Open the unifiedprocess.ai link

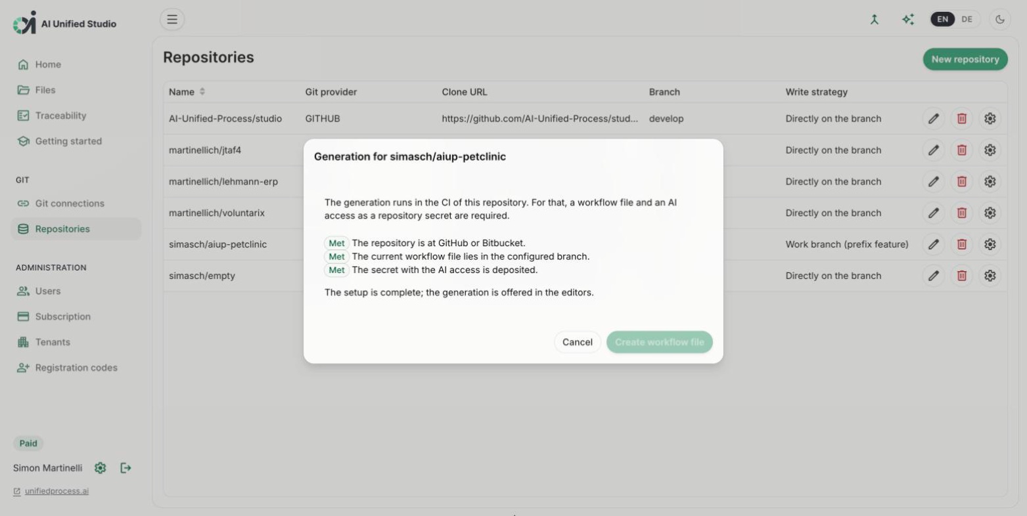pos(57,491)
